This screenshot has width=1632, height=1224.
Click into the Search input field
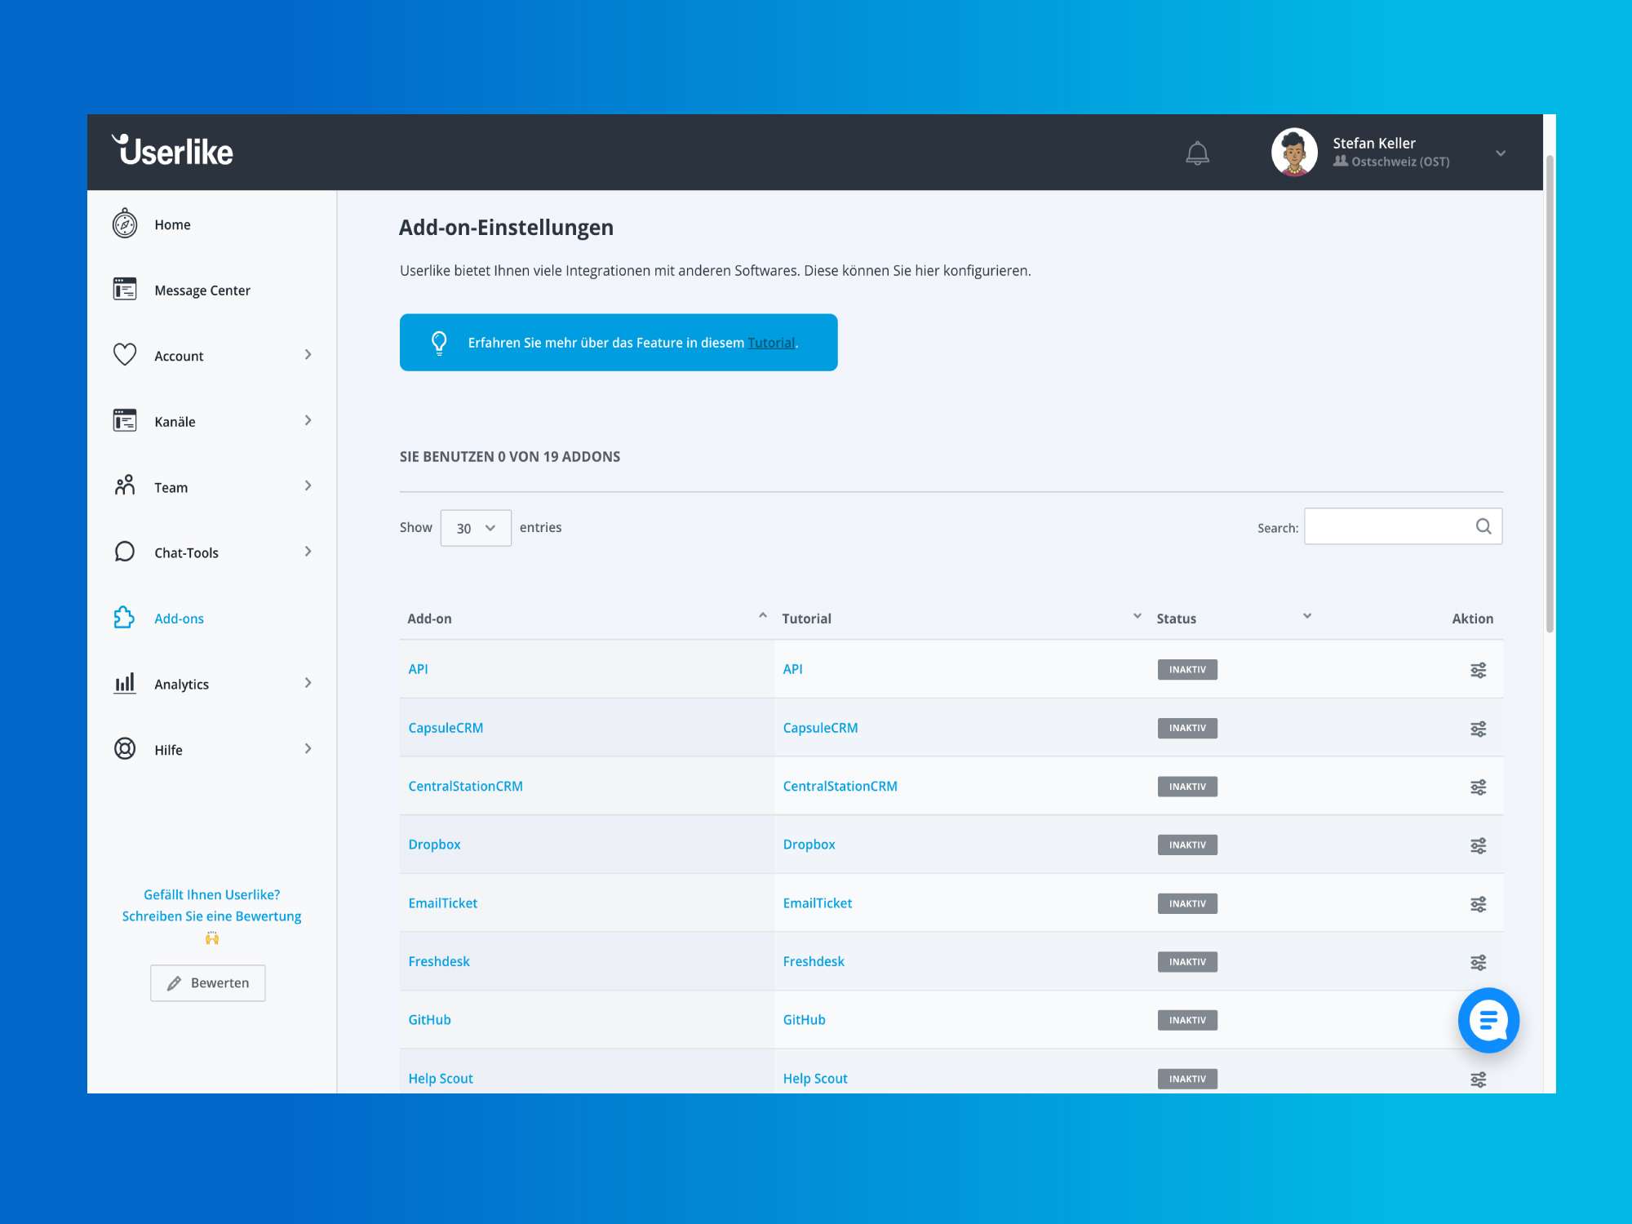[1387, 526]
